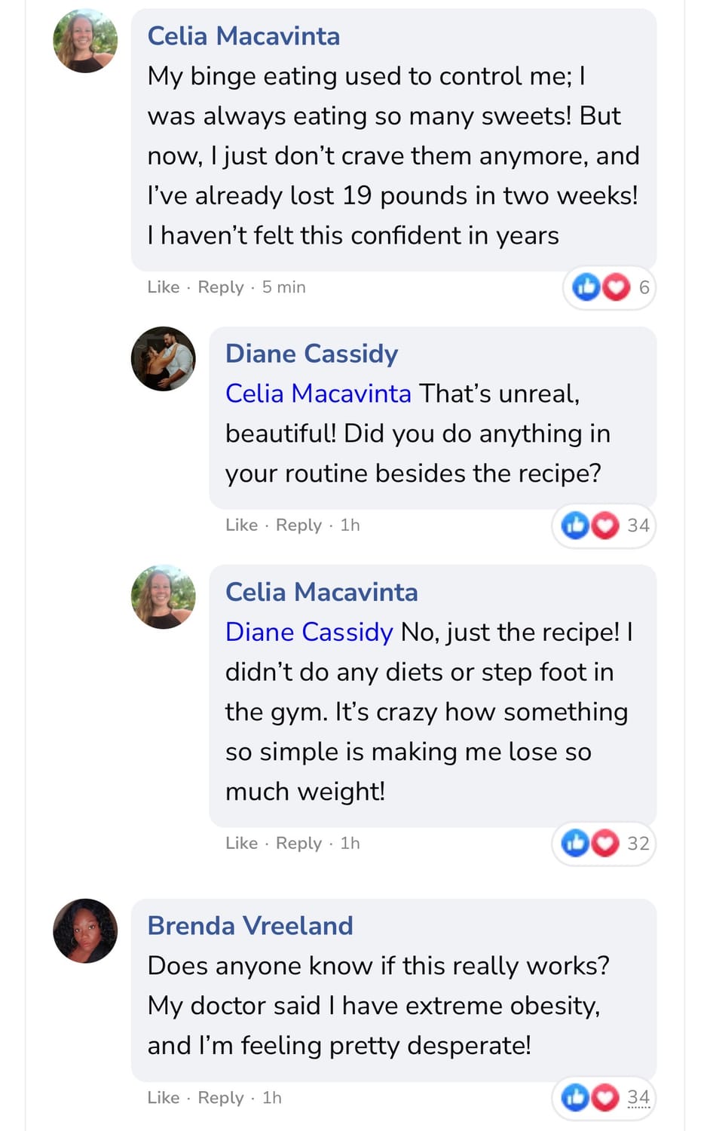Reply to Celia's 5 min old comment

point(220,287)
